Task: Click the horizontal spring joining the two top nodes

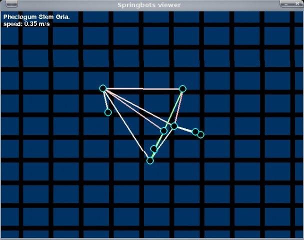Action: point(143,89)
